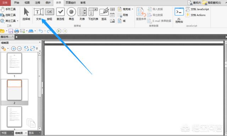Click thumbnail scrollbar down arrow
227x136 pixels.
(39, 129)
